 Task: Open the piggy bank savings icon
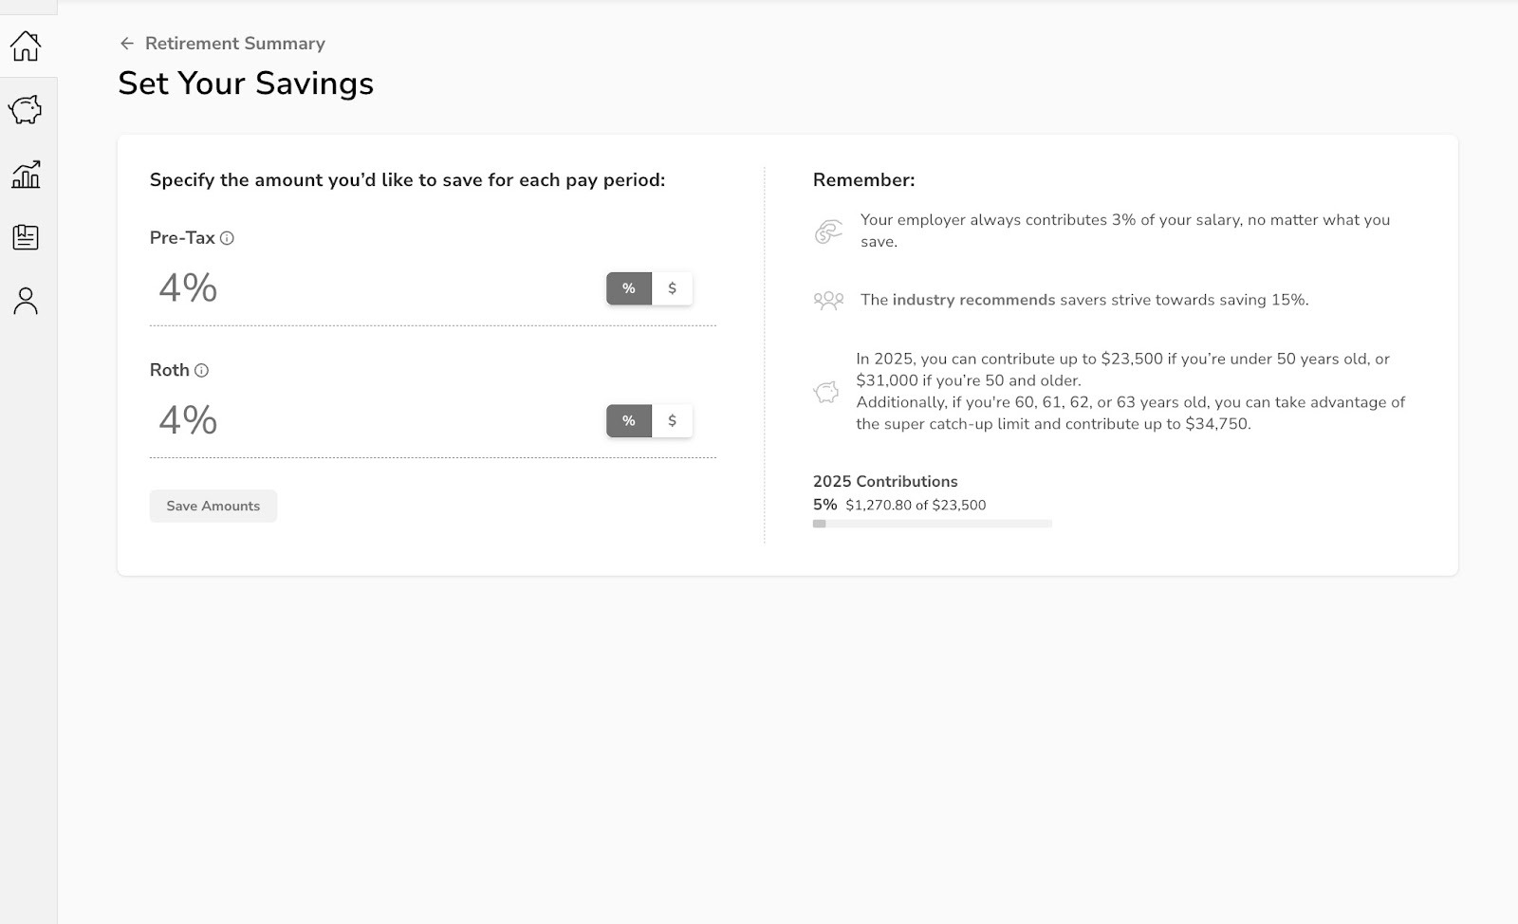(x=26, y=110)
